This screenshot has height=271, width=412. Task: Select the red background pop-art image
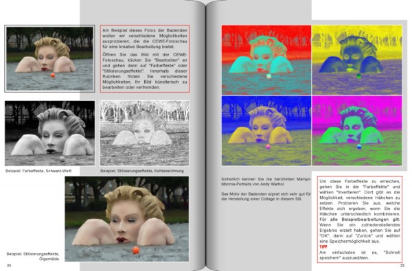click(x=266, y=60)
